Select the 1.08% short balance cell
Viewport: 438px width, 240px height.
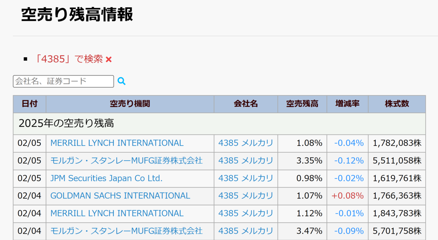pyautogui.click(x=302, y=143)
